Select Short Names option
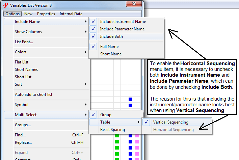The width and height of the screenshot is (239, 160). pos(46,70)
